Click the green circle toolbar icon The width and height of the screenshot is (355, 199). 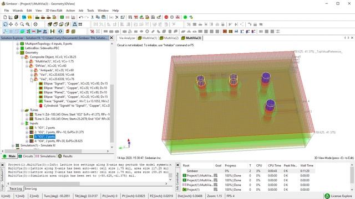[185, 17]
